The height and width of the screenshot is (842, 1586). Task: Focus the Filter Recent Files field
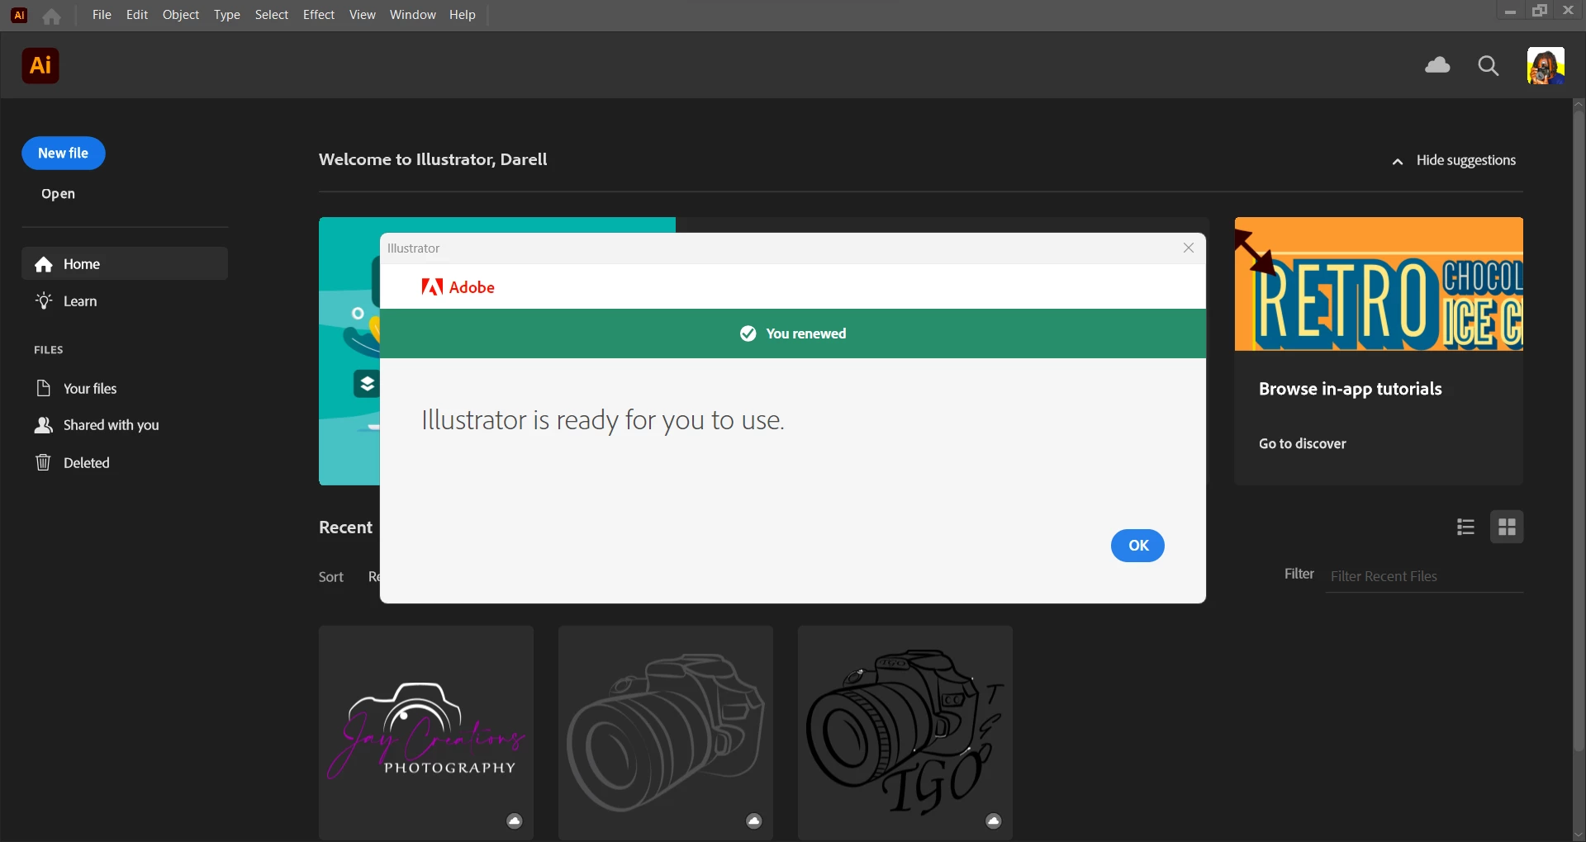(1425, 577)
